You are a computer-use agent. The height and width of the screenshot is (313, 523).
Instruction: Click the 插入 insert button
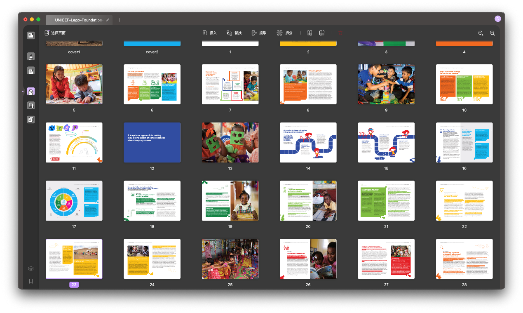[209, 33]
